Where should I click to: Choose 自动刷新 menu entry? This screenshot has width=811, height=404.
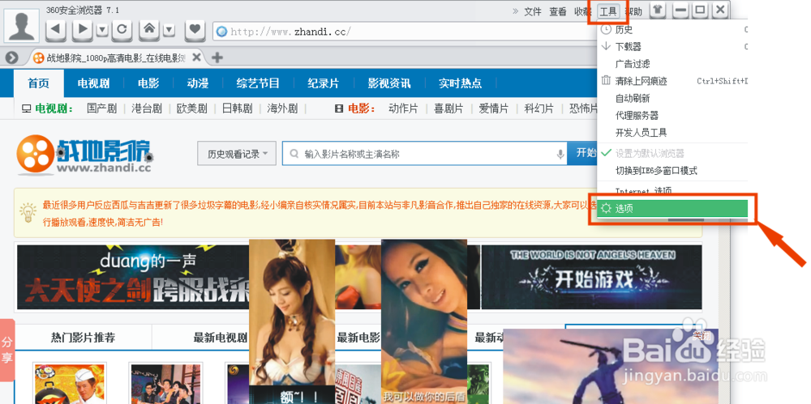[672, 98]
